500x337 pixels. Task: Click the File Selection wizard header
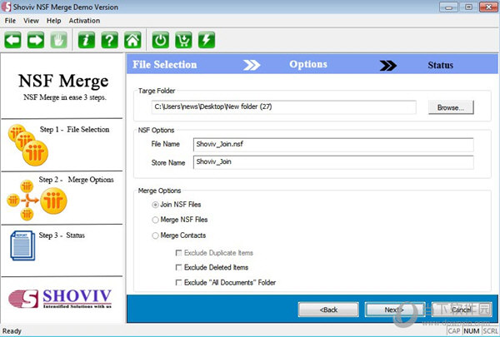[164, 65]
